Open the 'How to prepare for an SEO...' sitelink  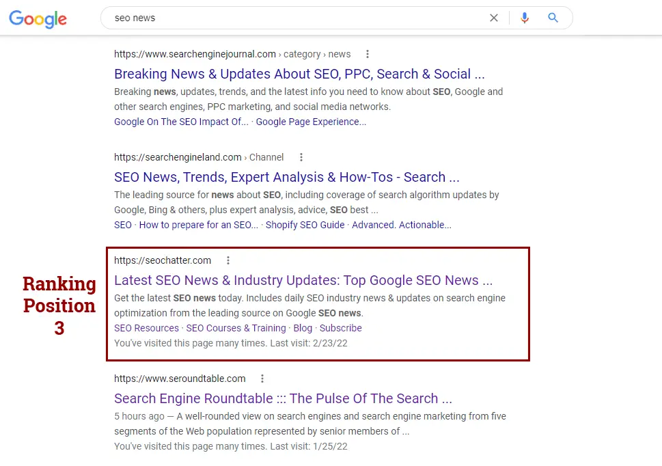point(198,225)
